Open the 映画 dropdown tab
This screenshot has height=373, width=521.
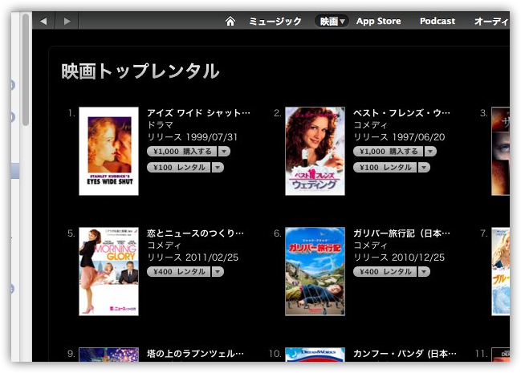click(x=332, y=22)
